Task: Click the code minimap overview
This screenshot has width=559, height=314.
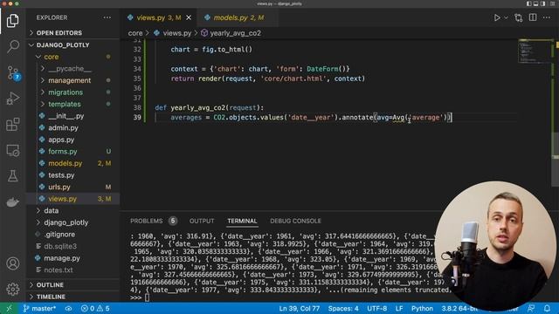Action: point(535,51)
